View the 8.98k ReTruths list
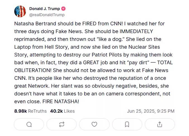The image size is (189, 136). 30,111
